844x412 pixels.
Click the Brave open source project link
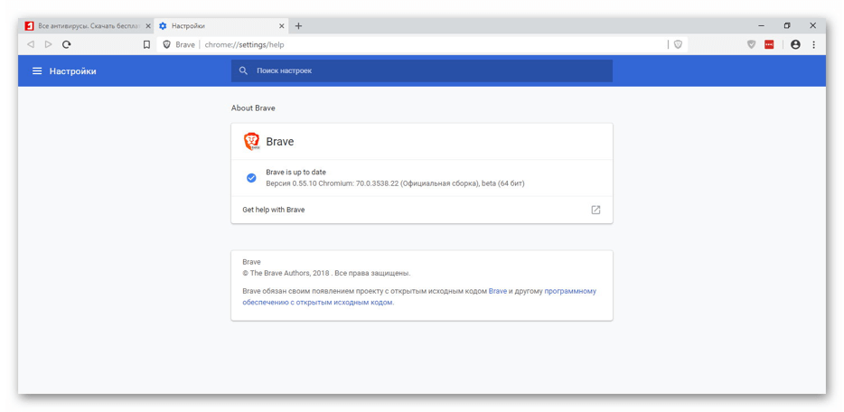(497, 291)
